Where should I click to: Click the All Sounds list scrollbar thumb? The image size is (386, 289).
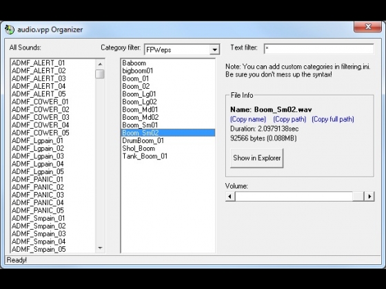point(100,74)
